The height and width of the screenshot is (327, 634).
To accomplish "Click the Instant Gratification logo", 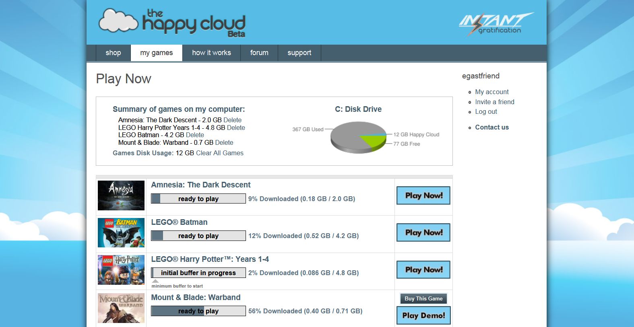I will [x=496, y=24].
